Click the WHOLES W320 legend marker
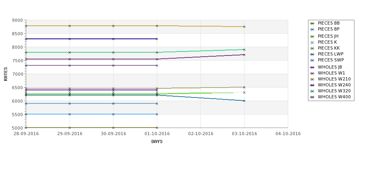387x170 pixels. pyautogui.click(x=312, y=91)
